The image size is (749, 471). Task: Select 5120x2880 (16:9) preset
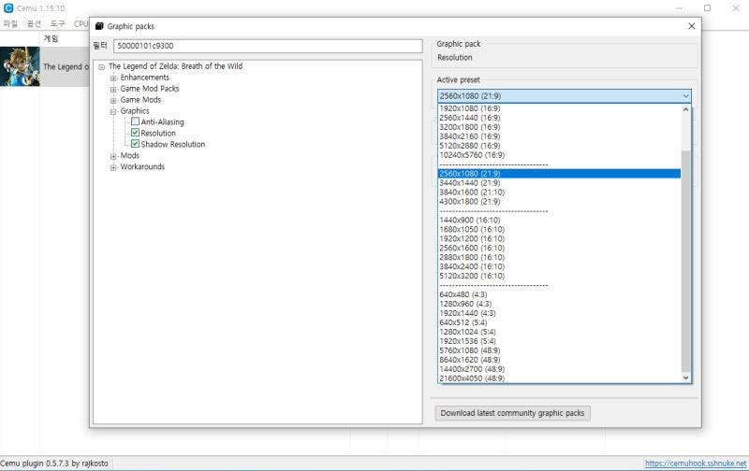[559, 146]
